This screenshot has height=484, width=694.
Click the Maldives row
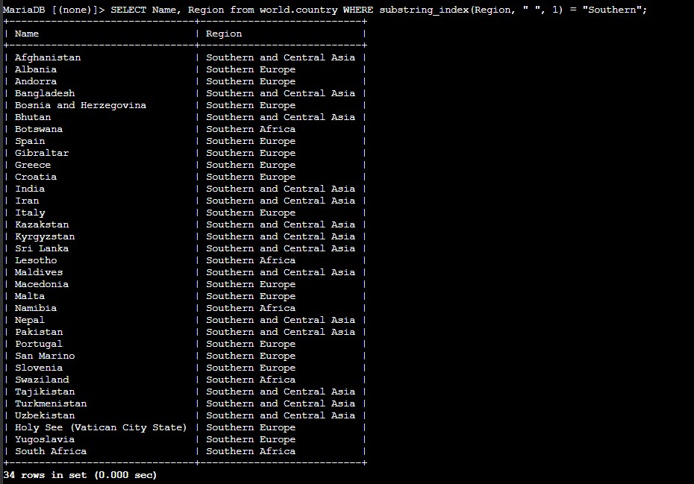click(x=39, y=271)
